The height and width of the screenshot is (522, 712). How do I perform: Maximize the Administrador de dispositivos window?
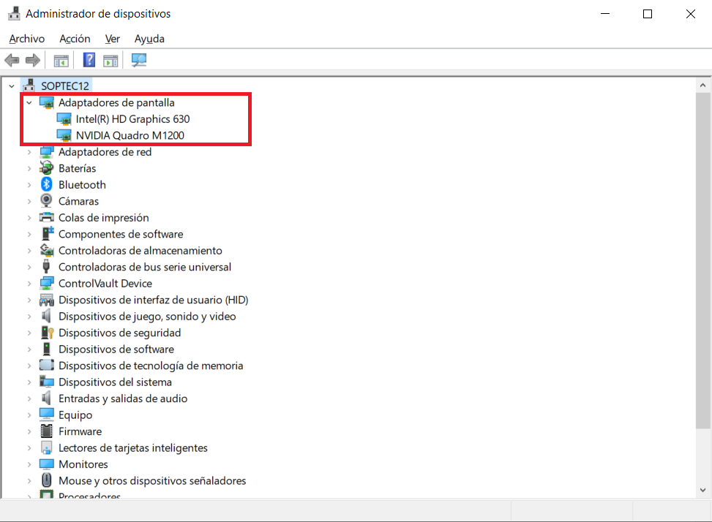648,14
